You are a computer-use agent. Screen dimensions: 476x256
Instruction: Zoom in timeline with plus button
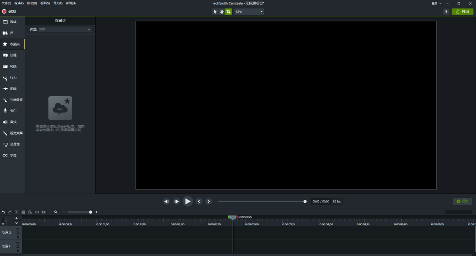[96, 212]
